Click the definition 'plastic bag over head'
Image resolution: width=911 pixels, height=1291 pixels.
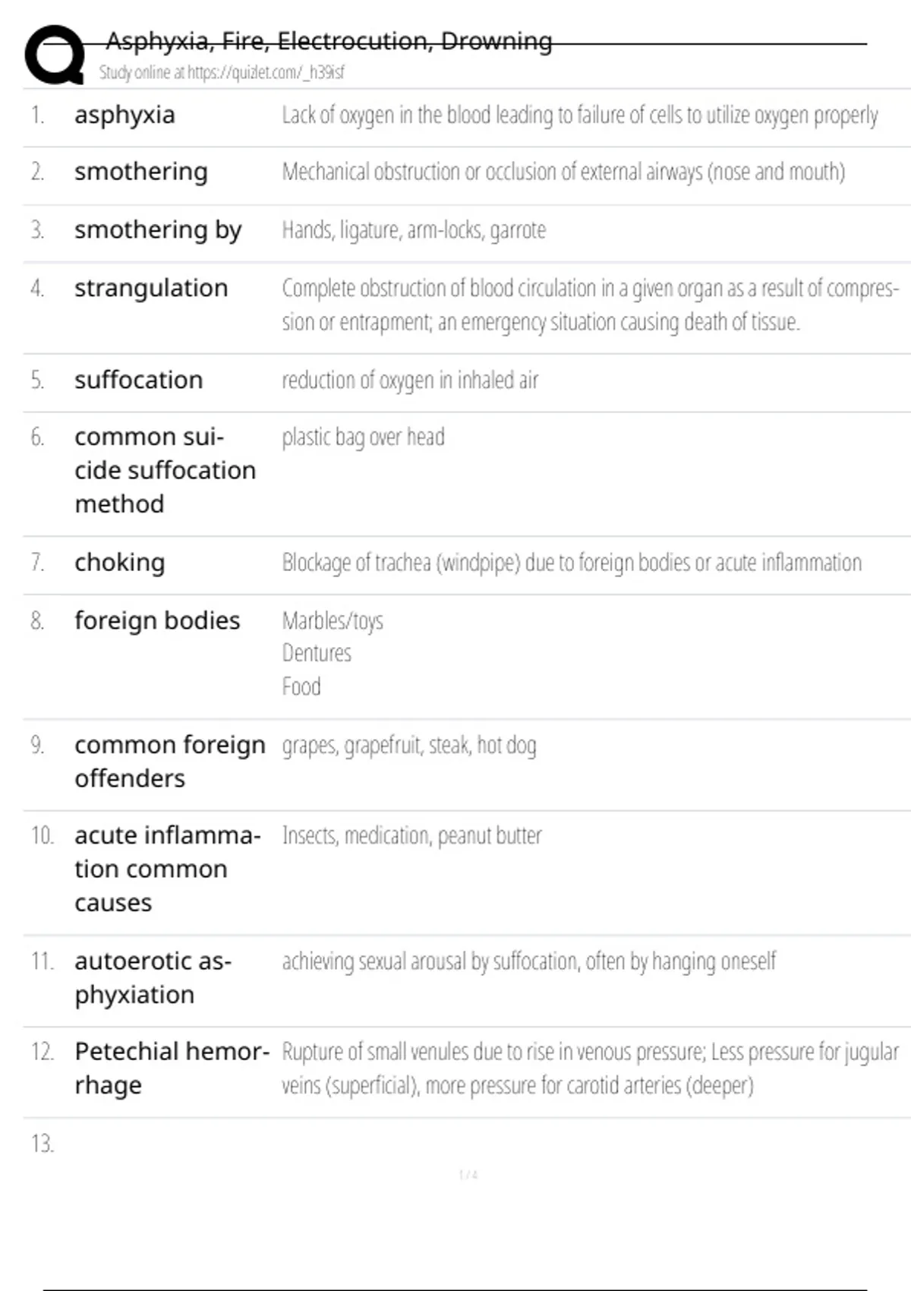point(363,437)
